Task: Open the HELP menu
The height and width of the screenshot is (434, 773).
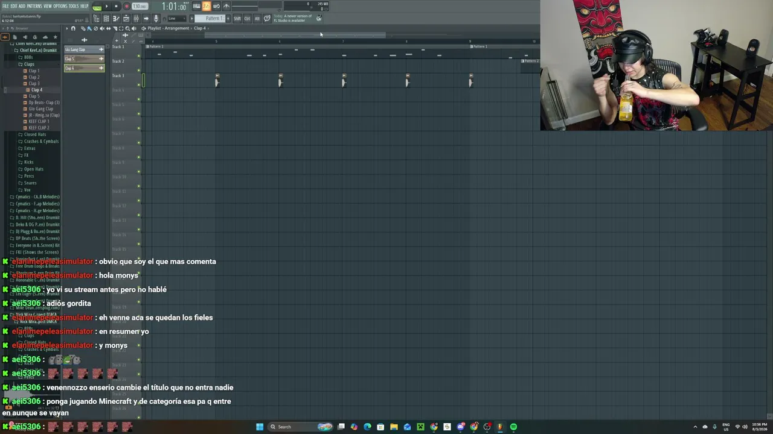Action: [85, 6]
